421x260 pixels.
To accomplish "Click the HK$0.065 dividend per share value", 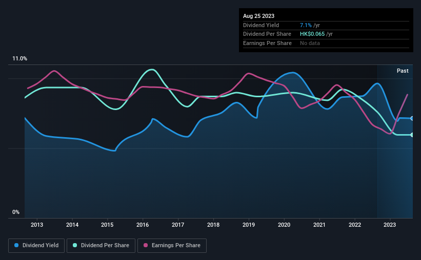I will pos(312,34).
